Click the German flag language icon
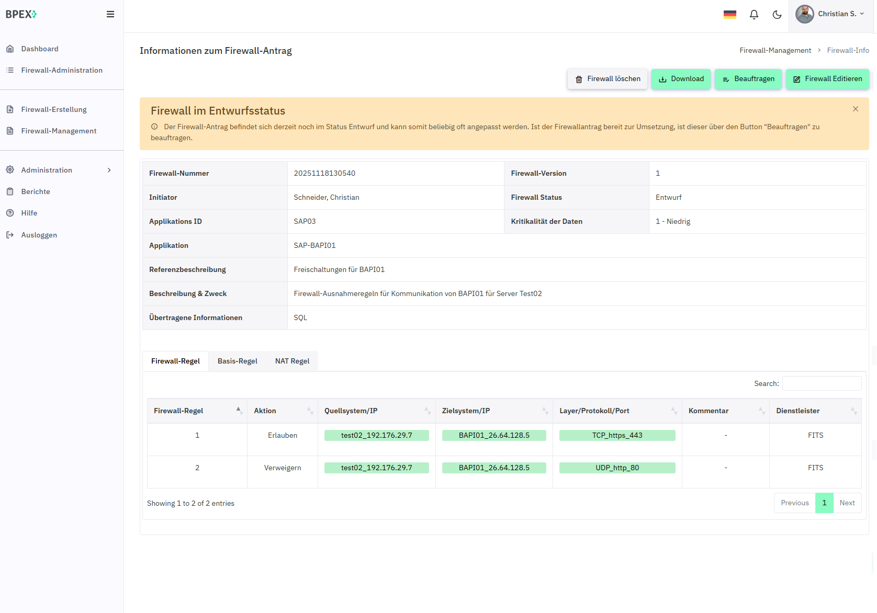The image size is (877, 613). 730,15
